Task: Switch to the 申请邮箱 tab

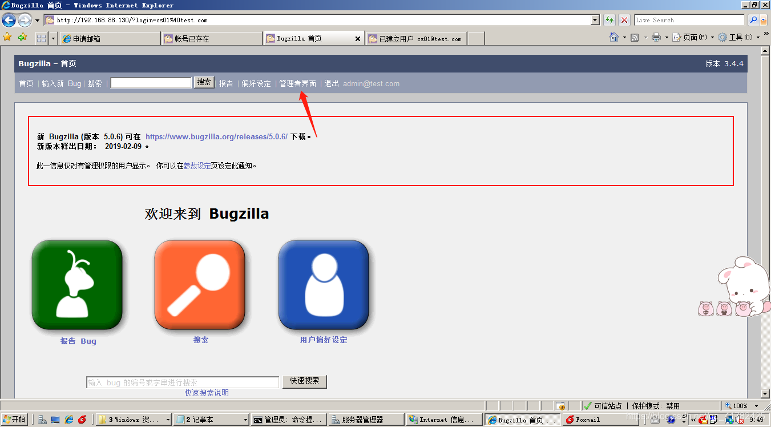Action: [110, 38]
